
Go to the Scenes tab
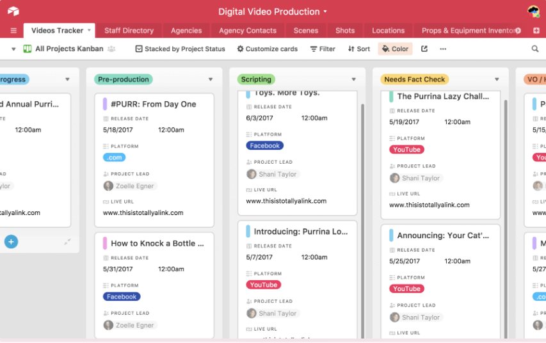pos(306,31)
